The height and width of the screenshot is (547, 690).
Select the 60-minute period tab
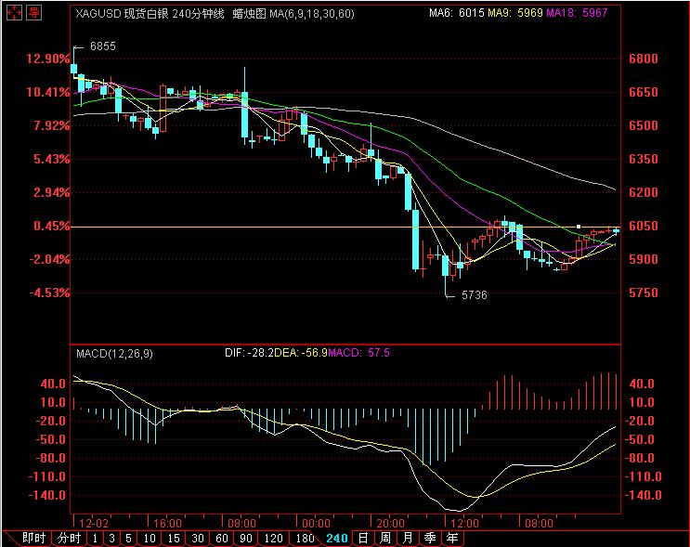222,538
